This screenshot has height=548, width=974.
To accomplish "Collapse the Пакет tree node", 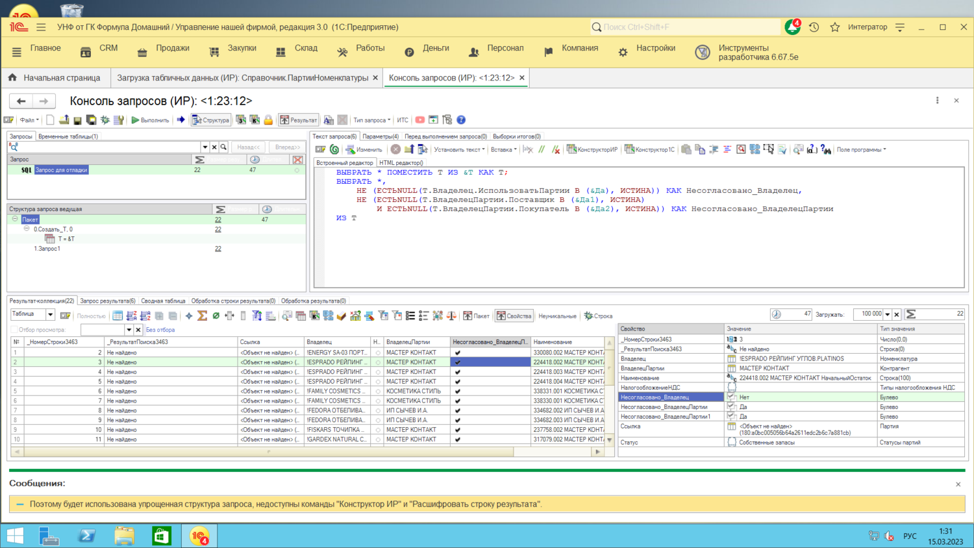I will (15, 219).
